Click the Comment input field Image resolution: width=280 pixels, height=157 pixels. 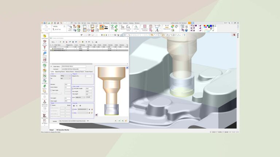click(74, 69)
